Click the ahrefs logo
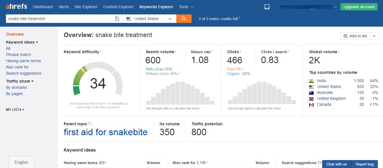Screen dimensions: 383x168 17,7
